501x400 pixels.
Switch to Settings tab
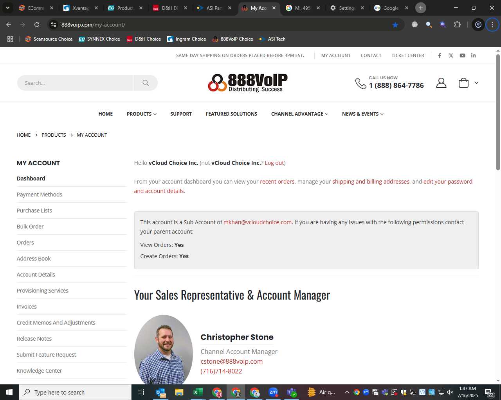pyautogui.click(x=347, y=8)
